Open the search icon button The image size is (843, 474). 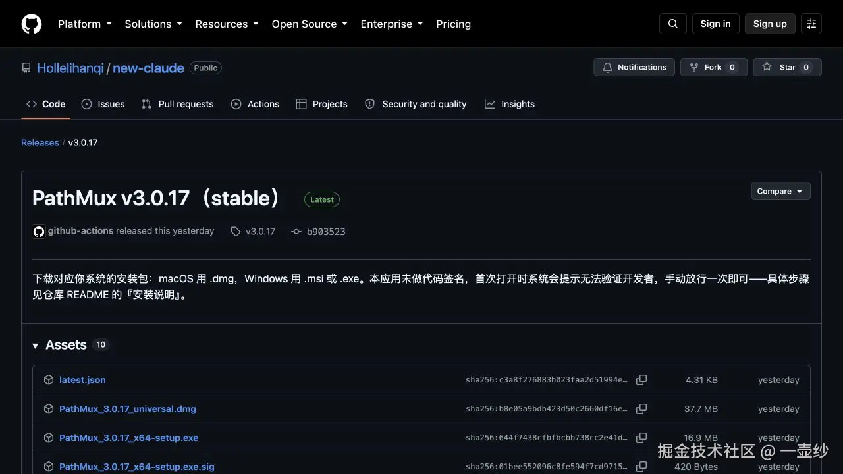[x=673, y=24]
